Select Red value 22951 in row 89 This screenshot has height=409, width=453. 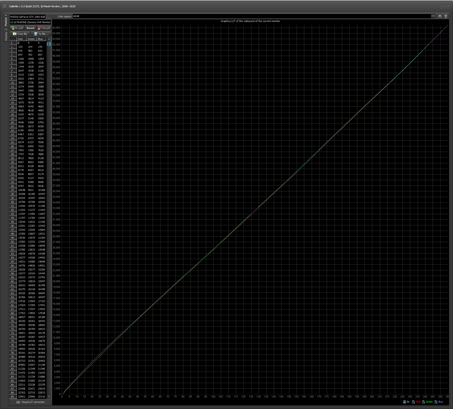point(21,397)
